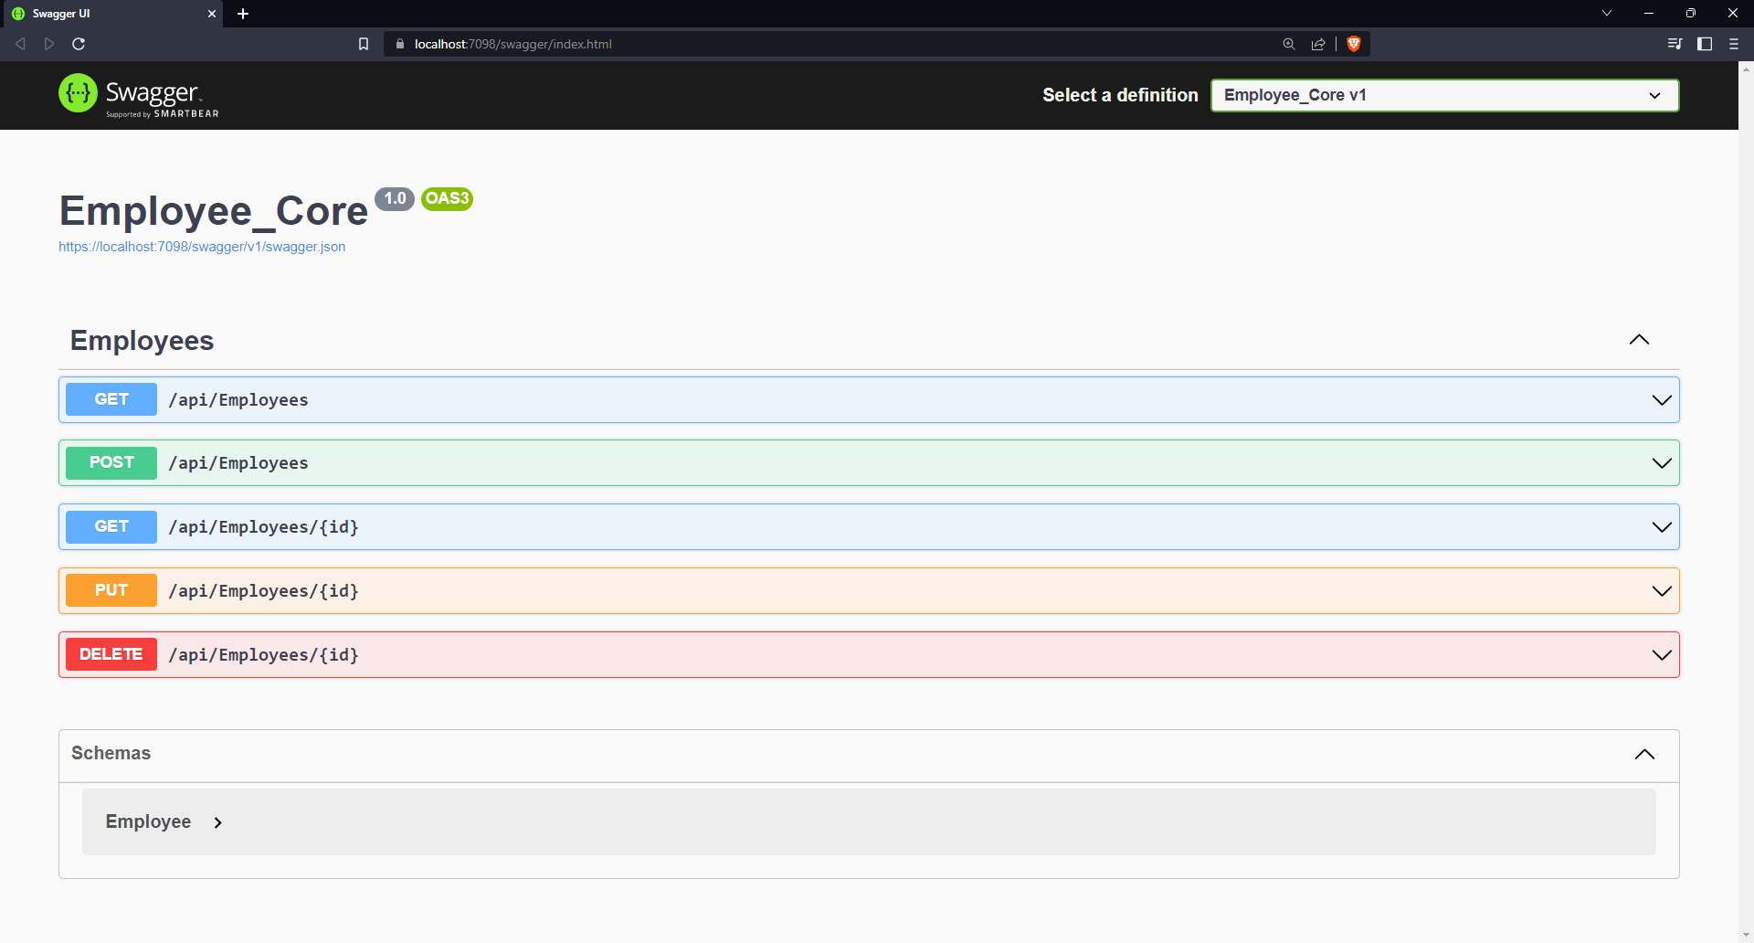This screenshot has height=943, width=1754.
Task: Collapse the Employees section chevron
Action: point(1640,340)
